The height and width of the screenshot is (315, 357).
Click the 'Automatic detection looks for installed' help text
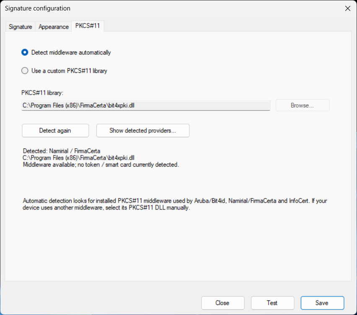click(x=175, y=204)
